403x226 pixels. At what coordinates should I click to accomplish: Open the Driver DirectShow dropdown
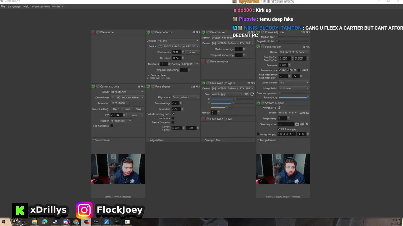[127, 92]
